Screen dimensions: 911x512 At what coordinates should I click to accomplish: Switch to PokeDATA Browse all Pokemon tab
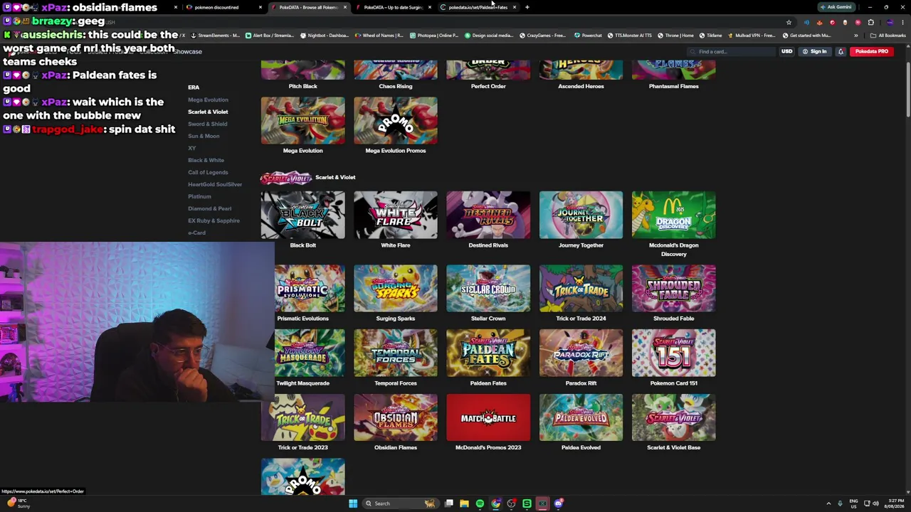308,7
